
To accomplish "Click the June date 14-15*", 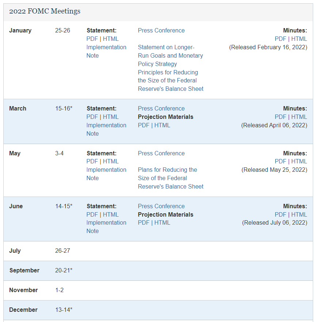I will 64,206.
